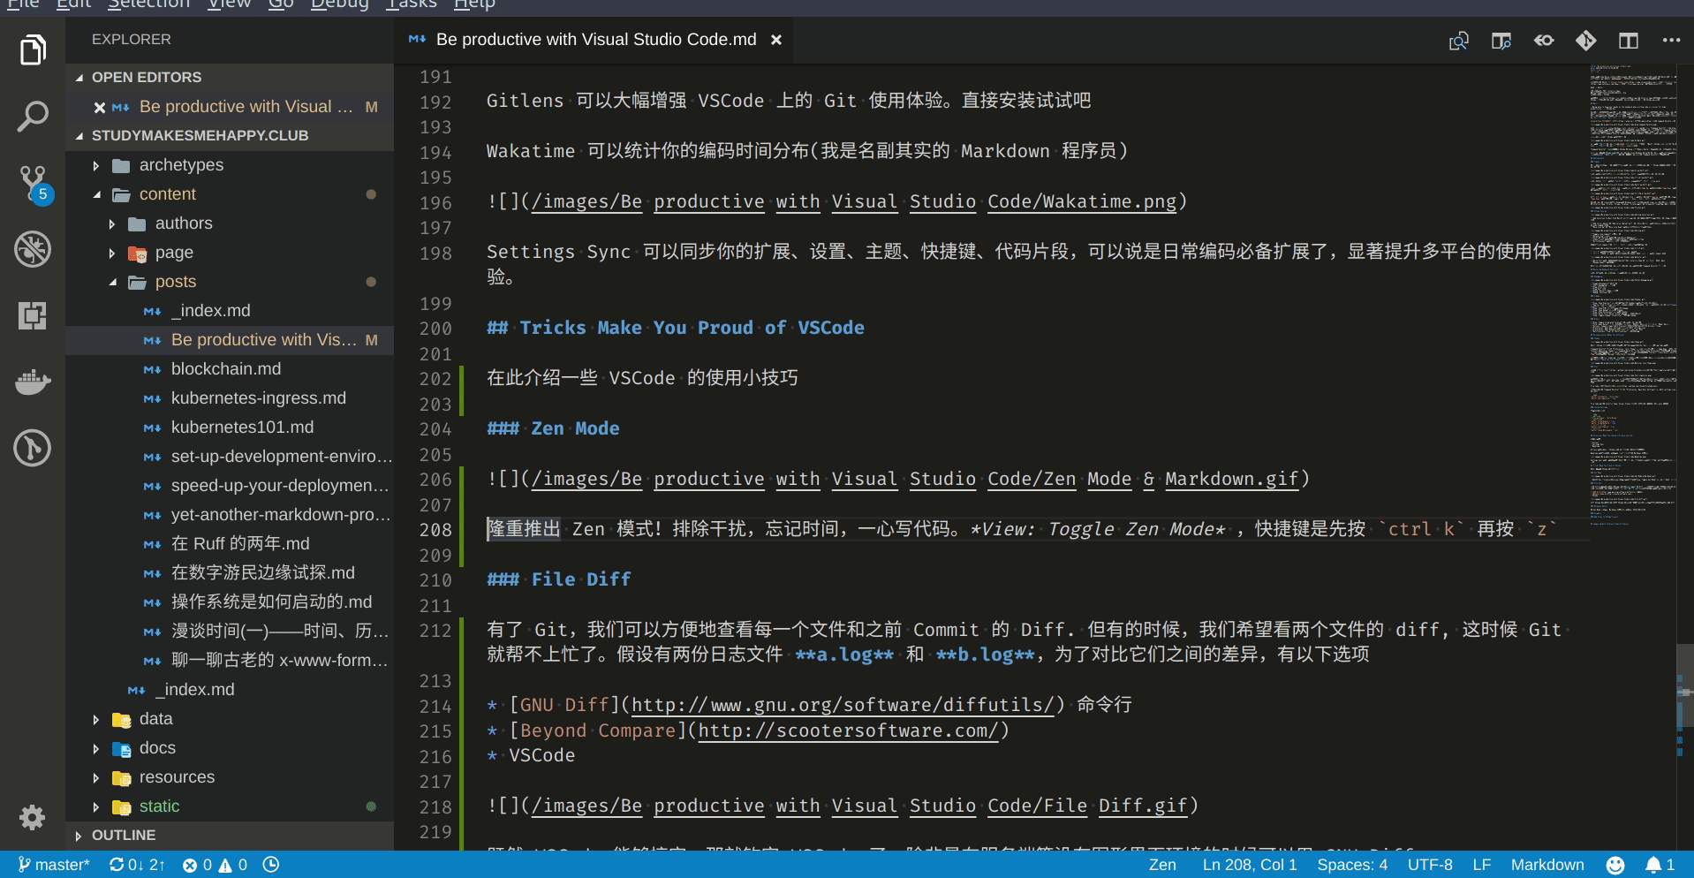The image size is (1694, 878).
Task: Open kubernetes101.md file
Action: (230, 428)
